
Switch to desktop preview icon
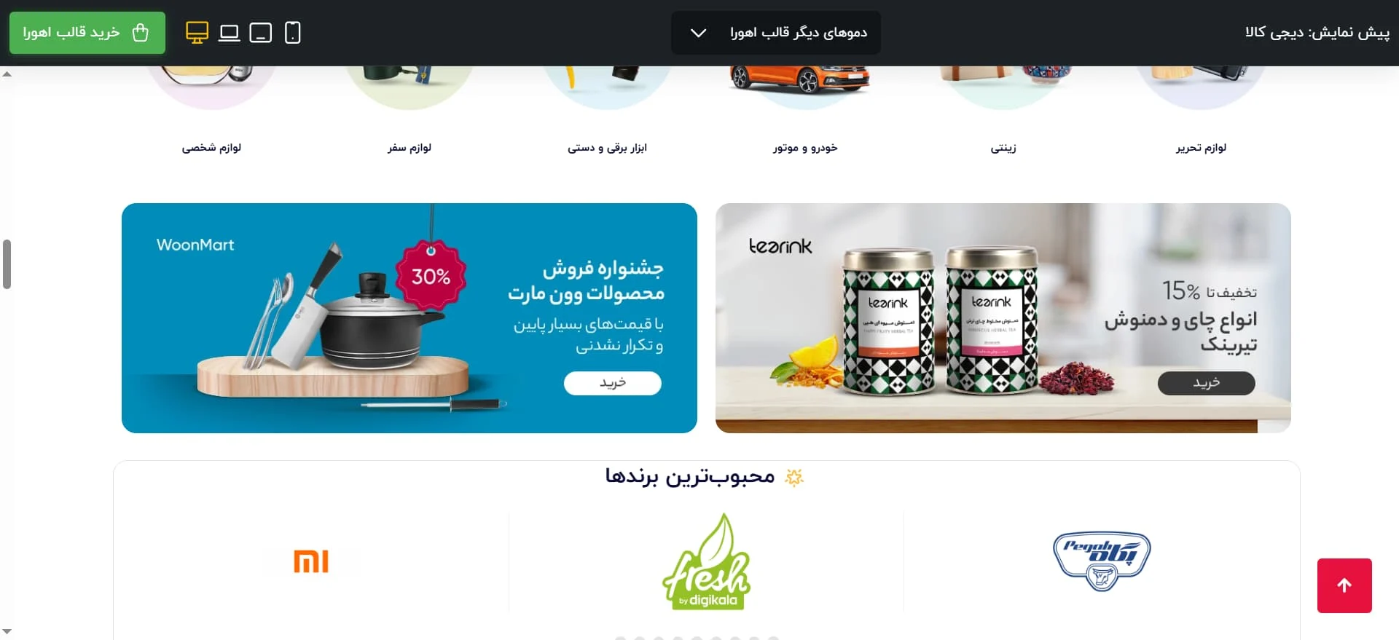pyautogui.click(x=197, y=33)
